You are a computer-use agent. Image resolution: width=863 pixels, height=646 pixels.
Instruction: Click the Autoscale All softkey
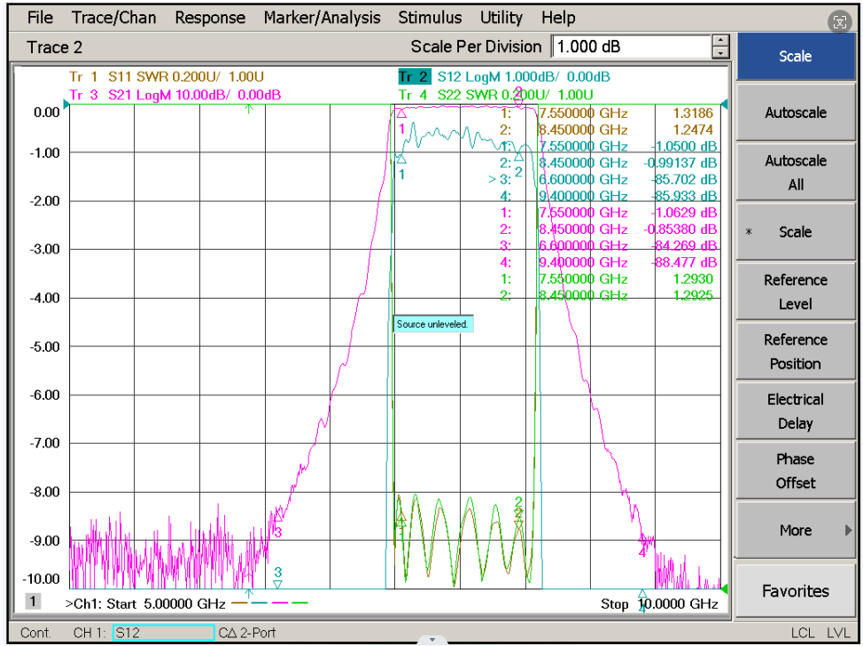[x=796, y=173]
